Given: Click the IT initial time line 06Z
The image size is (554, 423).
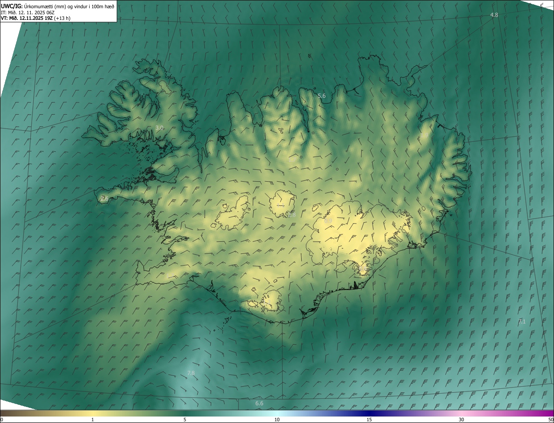Looking at the screenshot, I should coord(33,13).
